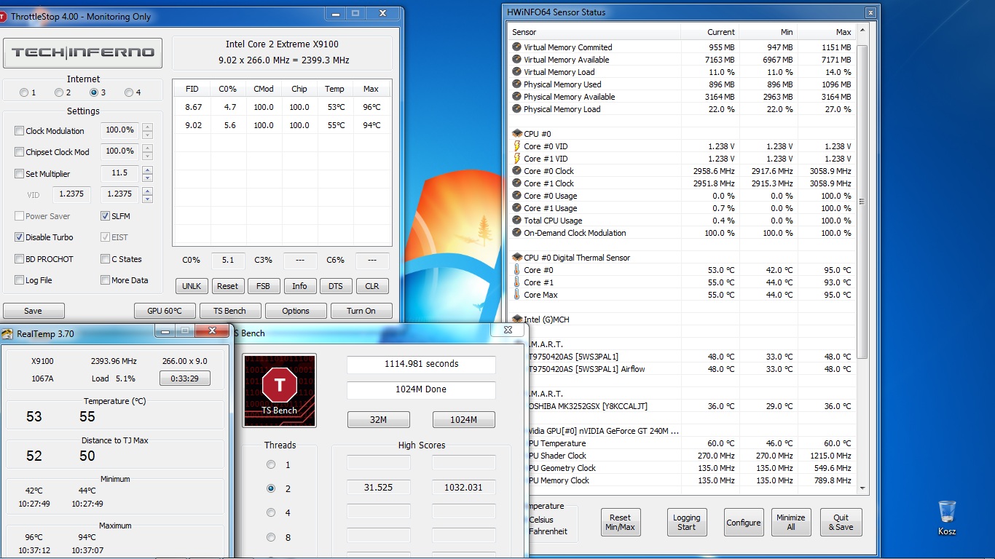Click the Core #0 VID lightning icon
The width and height of the screenshot is (995, 559).
517,146
